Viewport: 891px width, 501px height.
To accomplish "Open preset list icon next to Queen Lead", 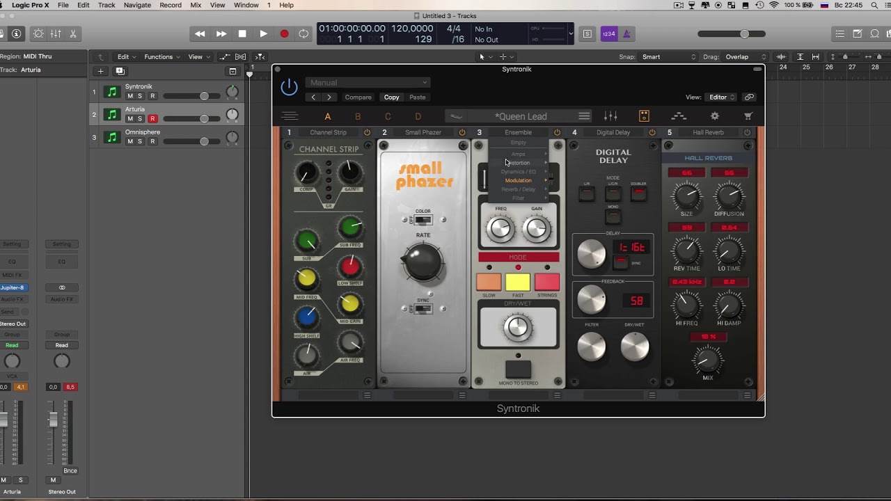I will click(x=584, y=116).
